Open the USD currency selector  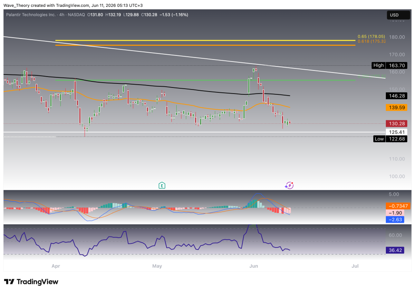click(x=399, y=15)
